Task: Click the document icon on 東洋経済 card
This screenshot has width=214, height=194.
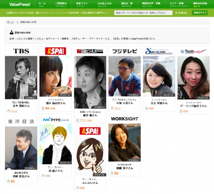Action: click(x=8, y=181)
